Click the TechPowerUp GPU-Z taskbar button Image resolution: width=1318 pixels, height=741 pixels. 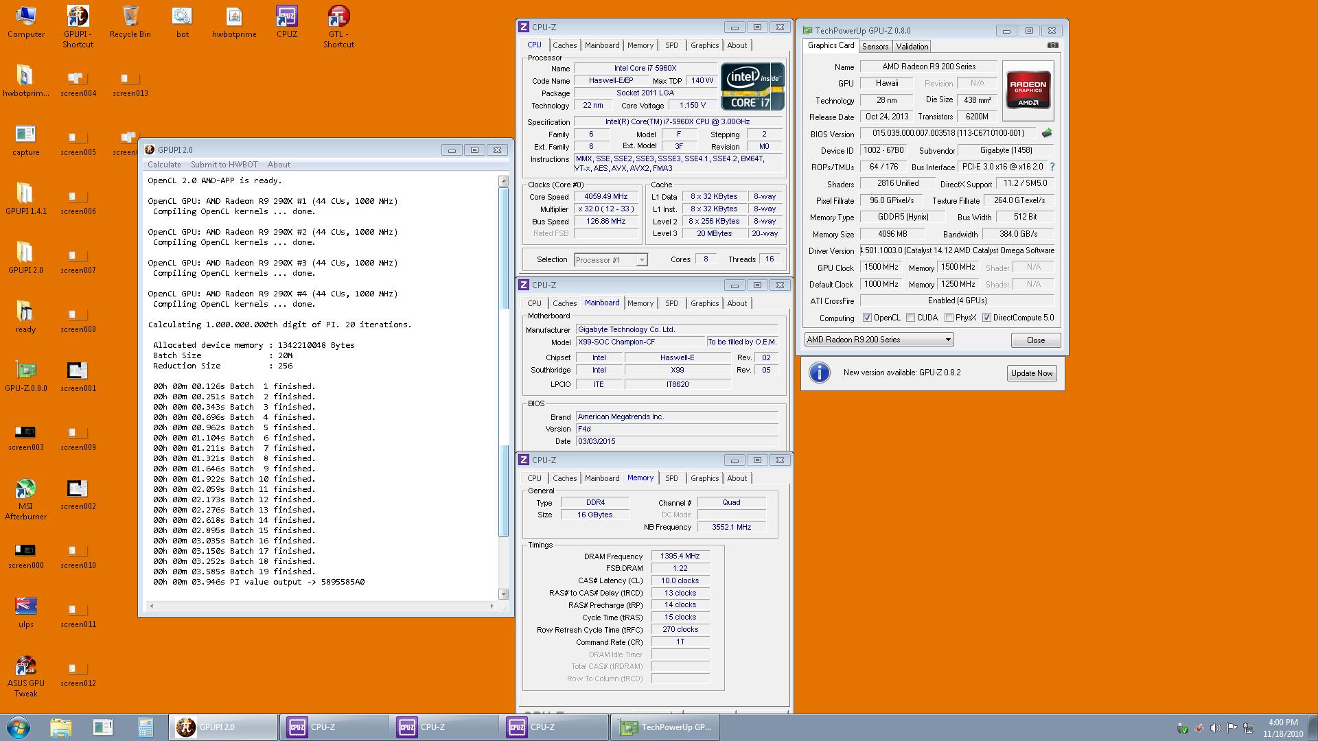click(665, 727)
